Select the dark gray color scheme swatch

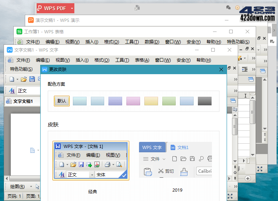tap(205, 101)
